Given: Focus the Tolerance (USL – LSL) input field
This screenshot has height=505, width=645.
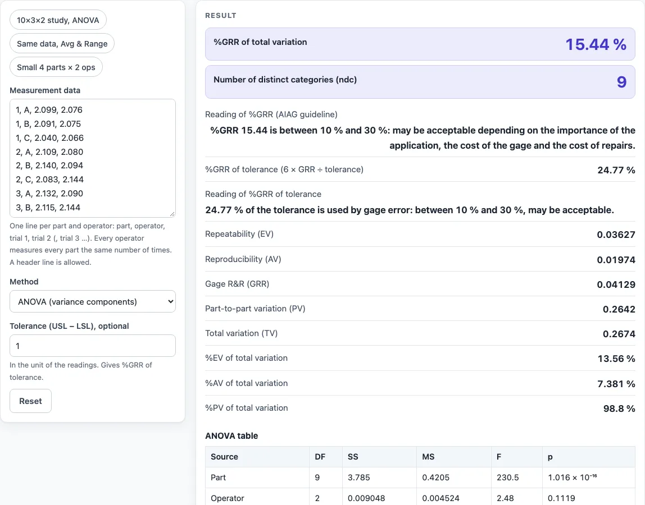Looking at the screenshot, I should coord(93,346).
